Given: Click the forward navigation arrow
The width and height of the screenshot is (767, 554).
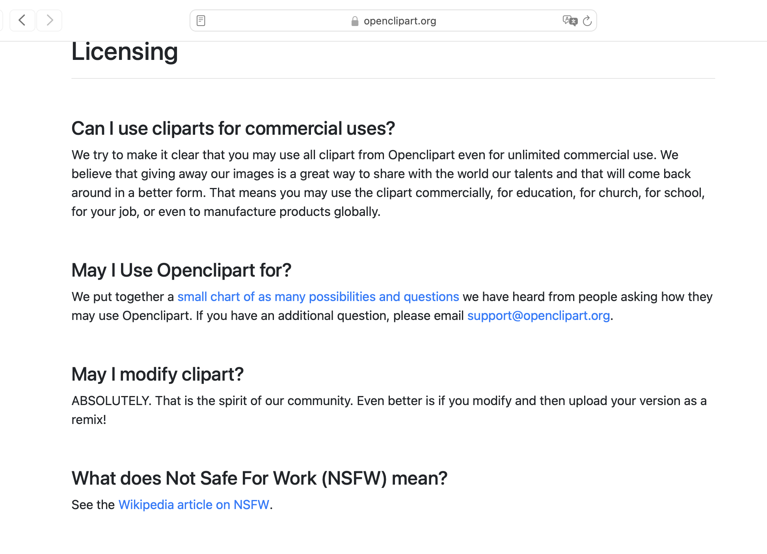Looking at the screenshot, I should pos(49,20).
